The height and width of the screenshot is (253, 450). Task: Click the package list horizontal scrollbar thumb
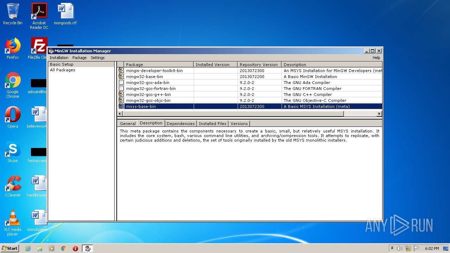click(233, 114)
